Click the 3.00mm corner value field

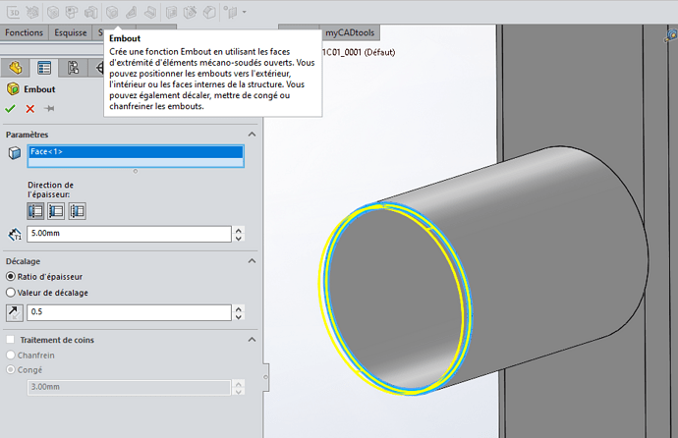129,387
